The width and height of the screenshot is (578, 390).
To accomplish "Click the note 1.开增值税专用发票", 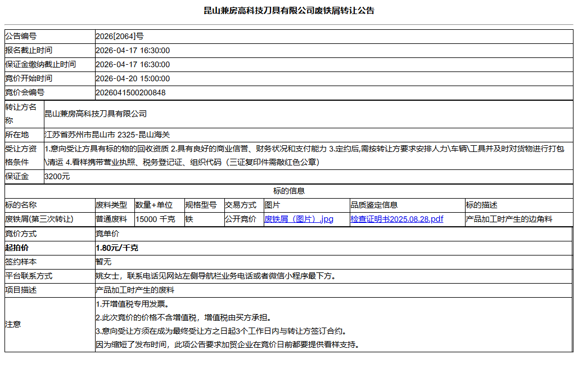I will (x=133, y=304).
